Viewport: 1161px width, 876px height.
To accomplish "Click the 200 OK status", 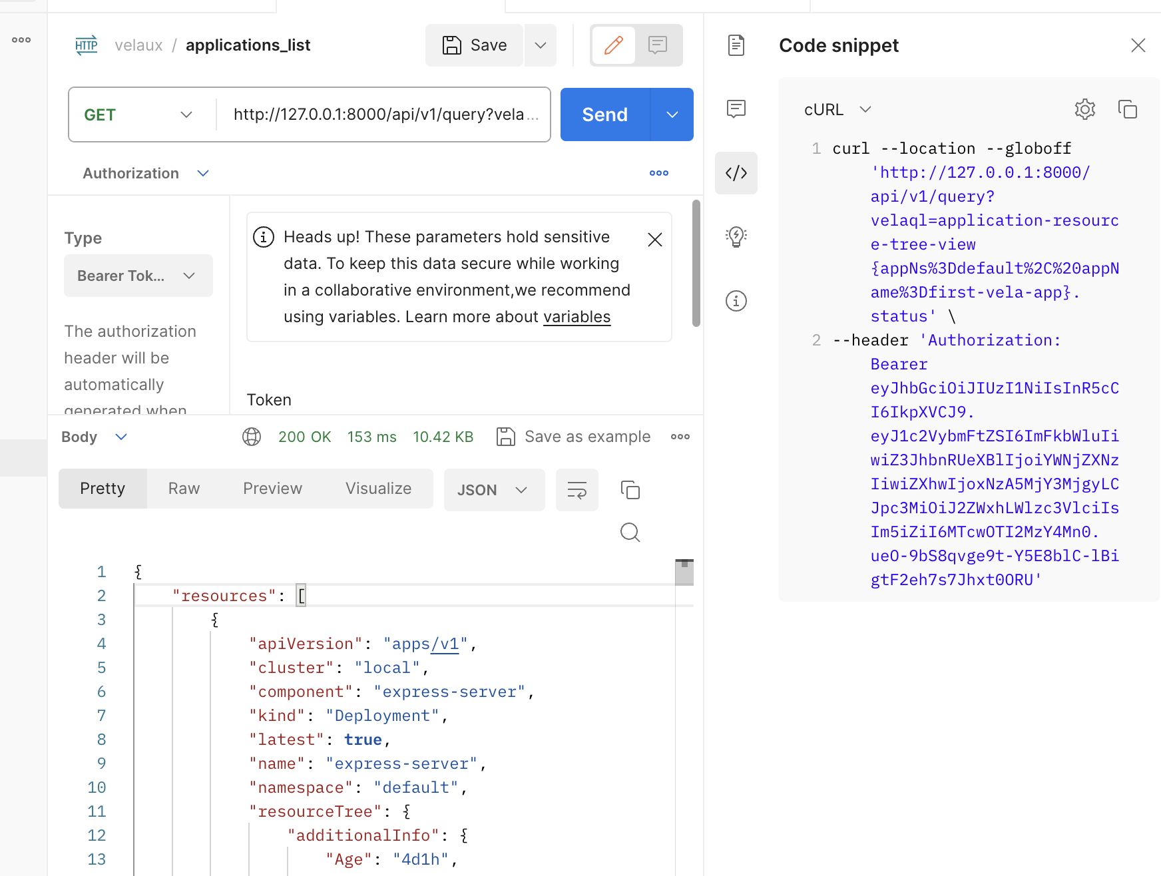I will (x=304, y=437).
